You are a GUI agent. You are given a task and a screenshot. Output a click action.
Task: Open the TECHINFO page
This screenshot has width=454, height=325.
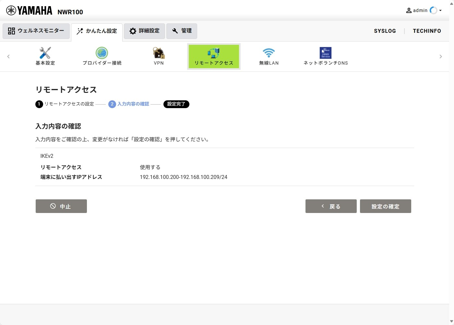point(427,31)
